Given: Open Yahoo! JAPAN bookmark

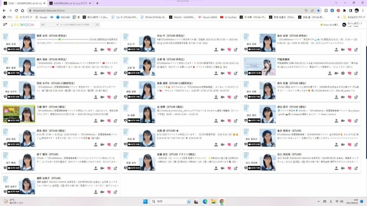Looking at the screenshot, I should (208, 17).
